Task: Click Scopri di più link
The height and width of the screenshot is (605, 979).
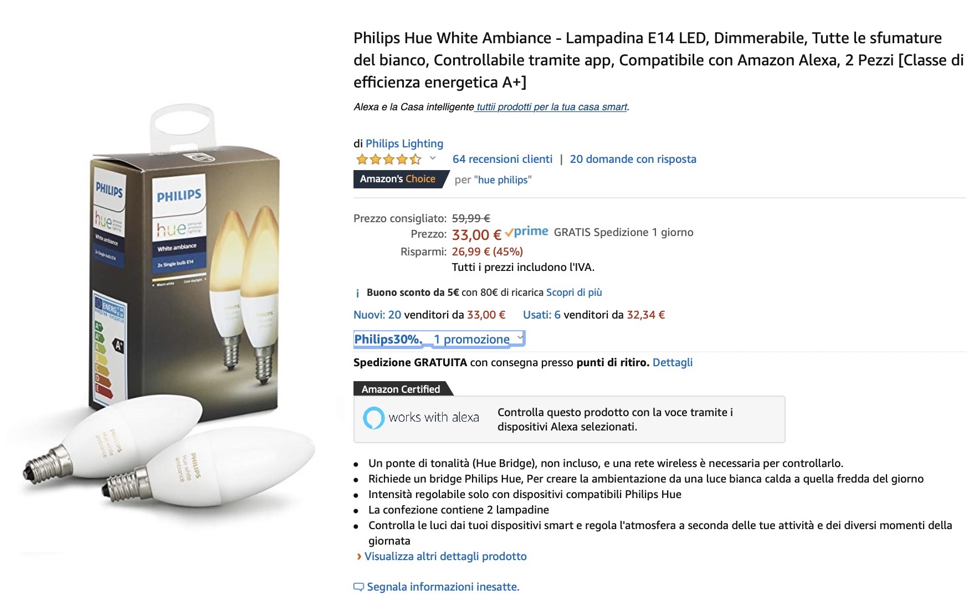Action: tap(574, 293)
